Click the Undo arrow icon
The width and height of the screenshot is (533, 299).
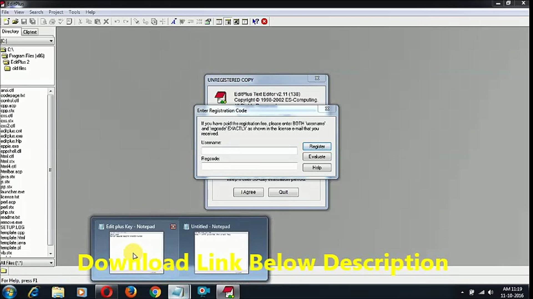point(117,22)
